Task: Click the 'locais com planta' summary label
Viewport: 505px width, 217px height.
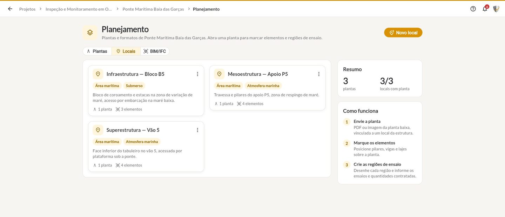Action: pyautogui.click(x=395, y=89)
